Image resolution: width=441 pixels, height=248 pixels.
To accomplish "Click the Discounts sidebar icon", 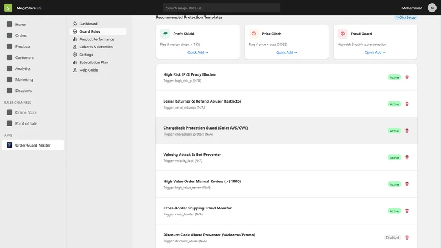I will (9, 90).
